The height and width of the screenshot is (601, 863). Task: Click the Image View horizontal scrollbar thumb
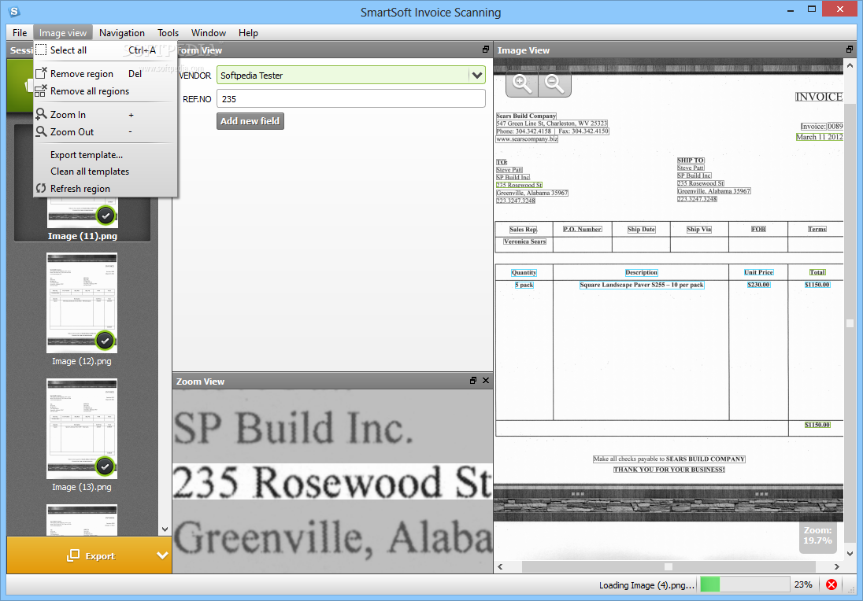669,566
